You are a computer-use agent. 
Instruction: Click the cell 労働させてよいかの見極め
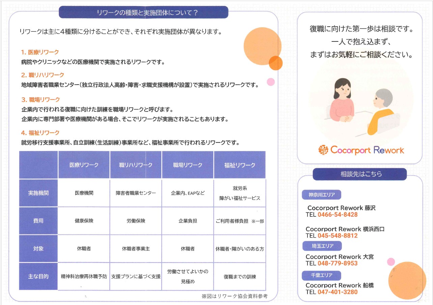pos(188,276)
